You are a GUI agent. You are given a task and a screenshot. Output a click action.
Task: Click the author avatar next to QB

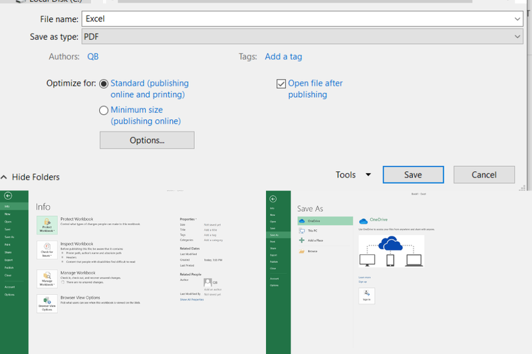pos(207,282)
